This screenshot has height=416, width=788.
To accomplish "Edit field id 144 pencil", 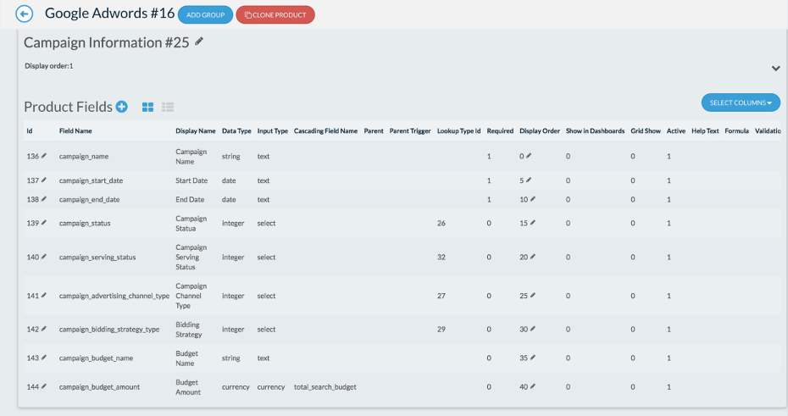I will (44, 386).
